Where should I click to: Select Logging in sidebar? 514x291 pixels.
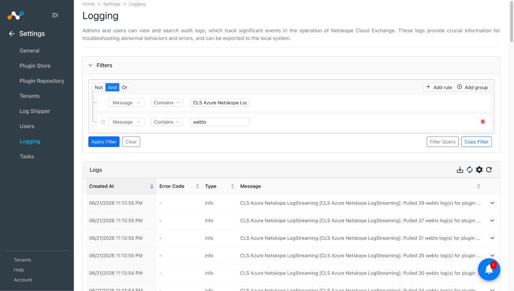30,141
